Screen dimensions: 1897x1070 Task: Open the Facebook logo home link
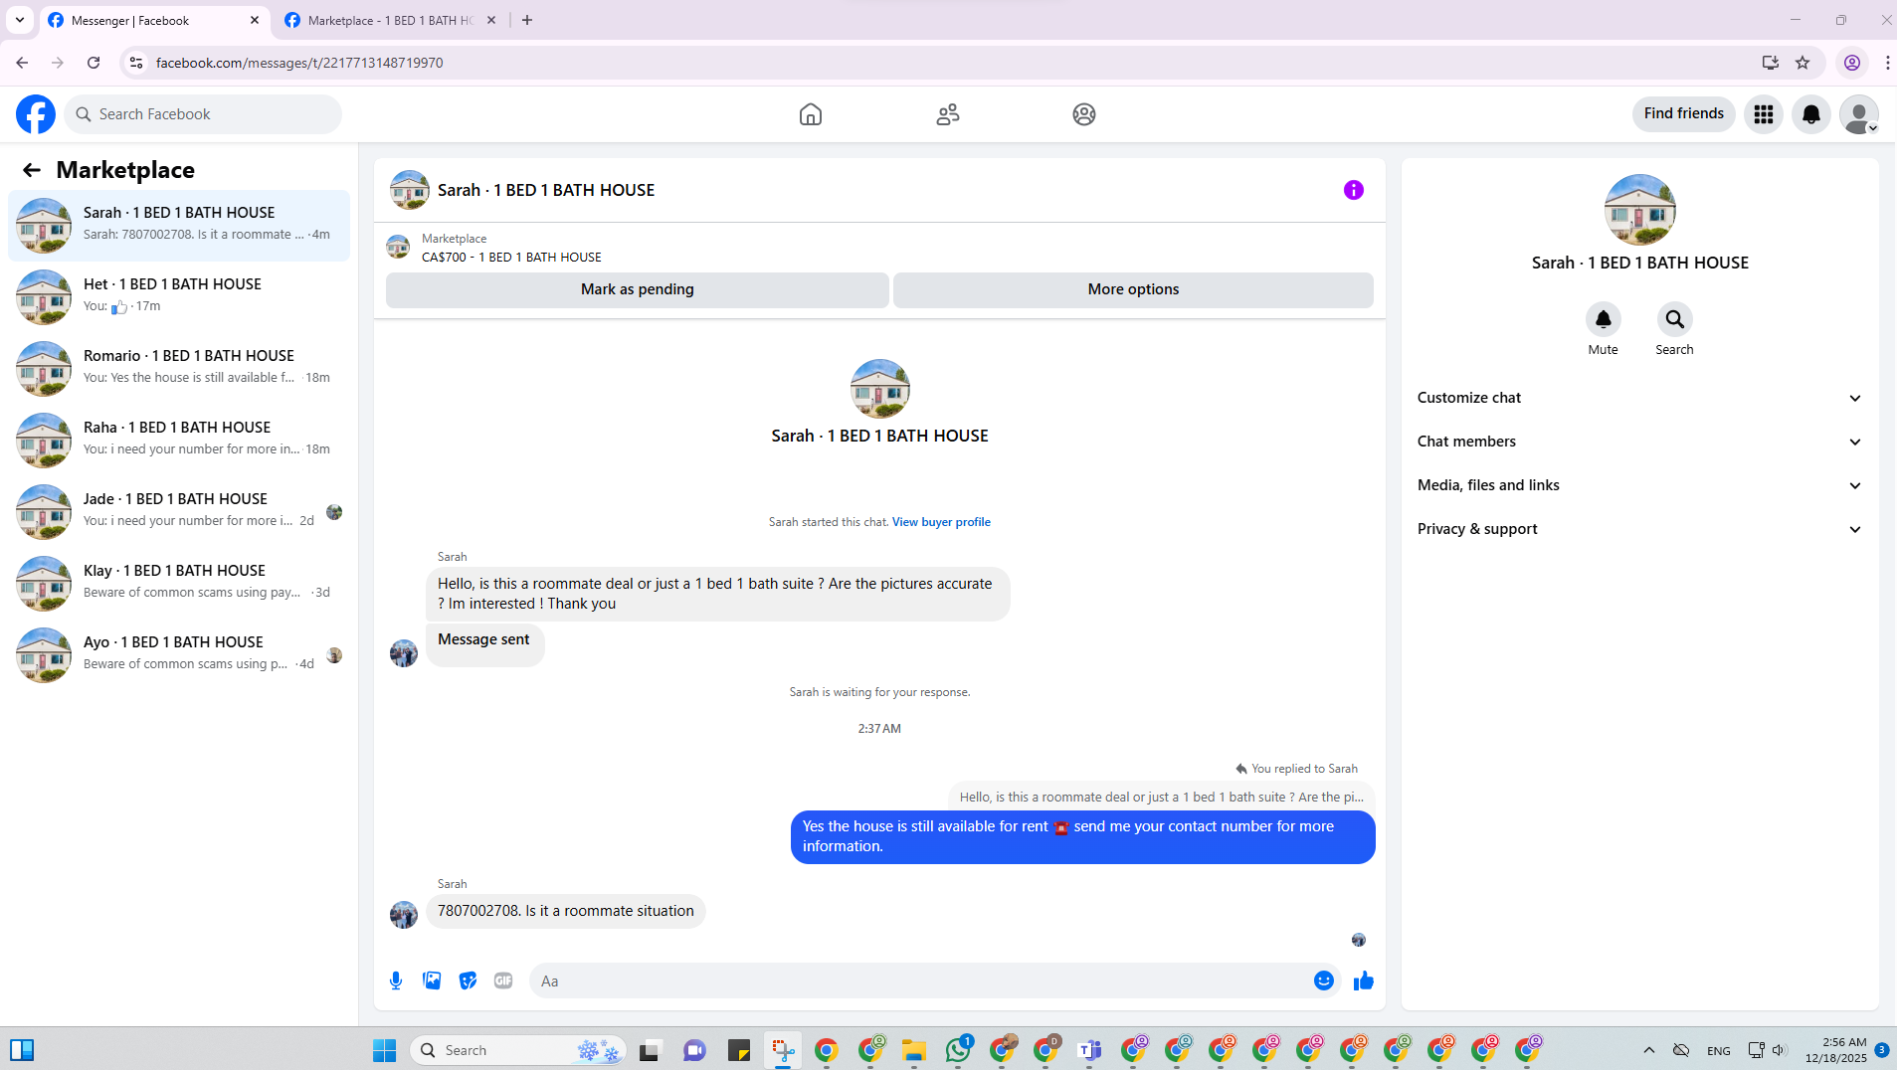[x=36, y=114]
